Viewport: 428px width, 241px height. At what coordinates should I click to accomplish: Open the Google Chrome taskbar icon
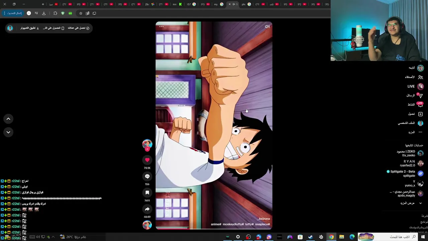point(331,237)
